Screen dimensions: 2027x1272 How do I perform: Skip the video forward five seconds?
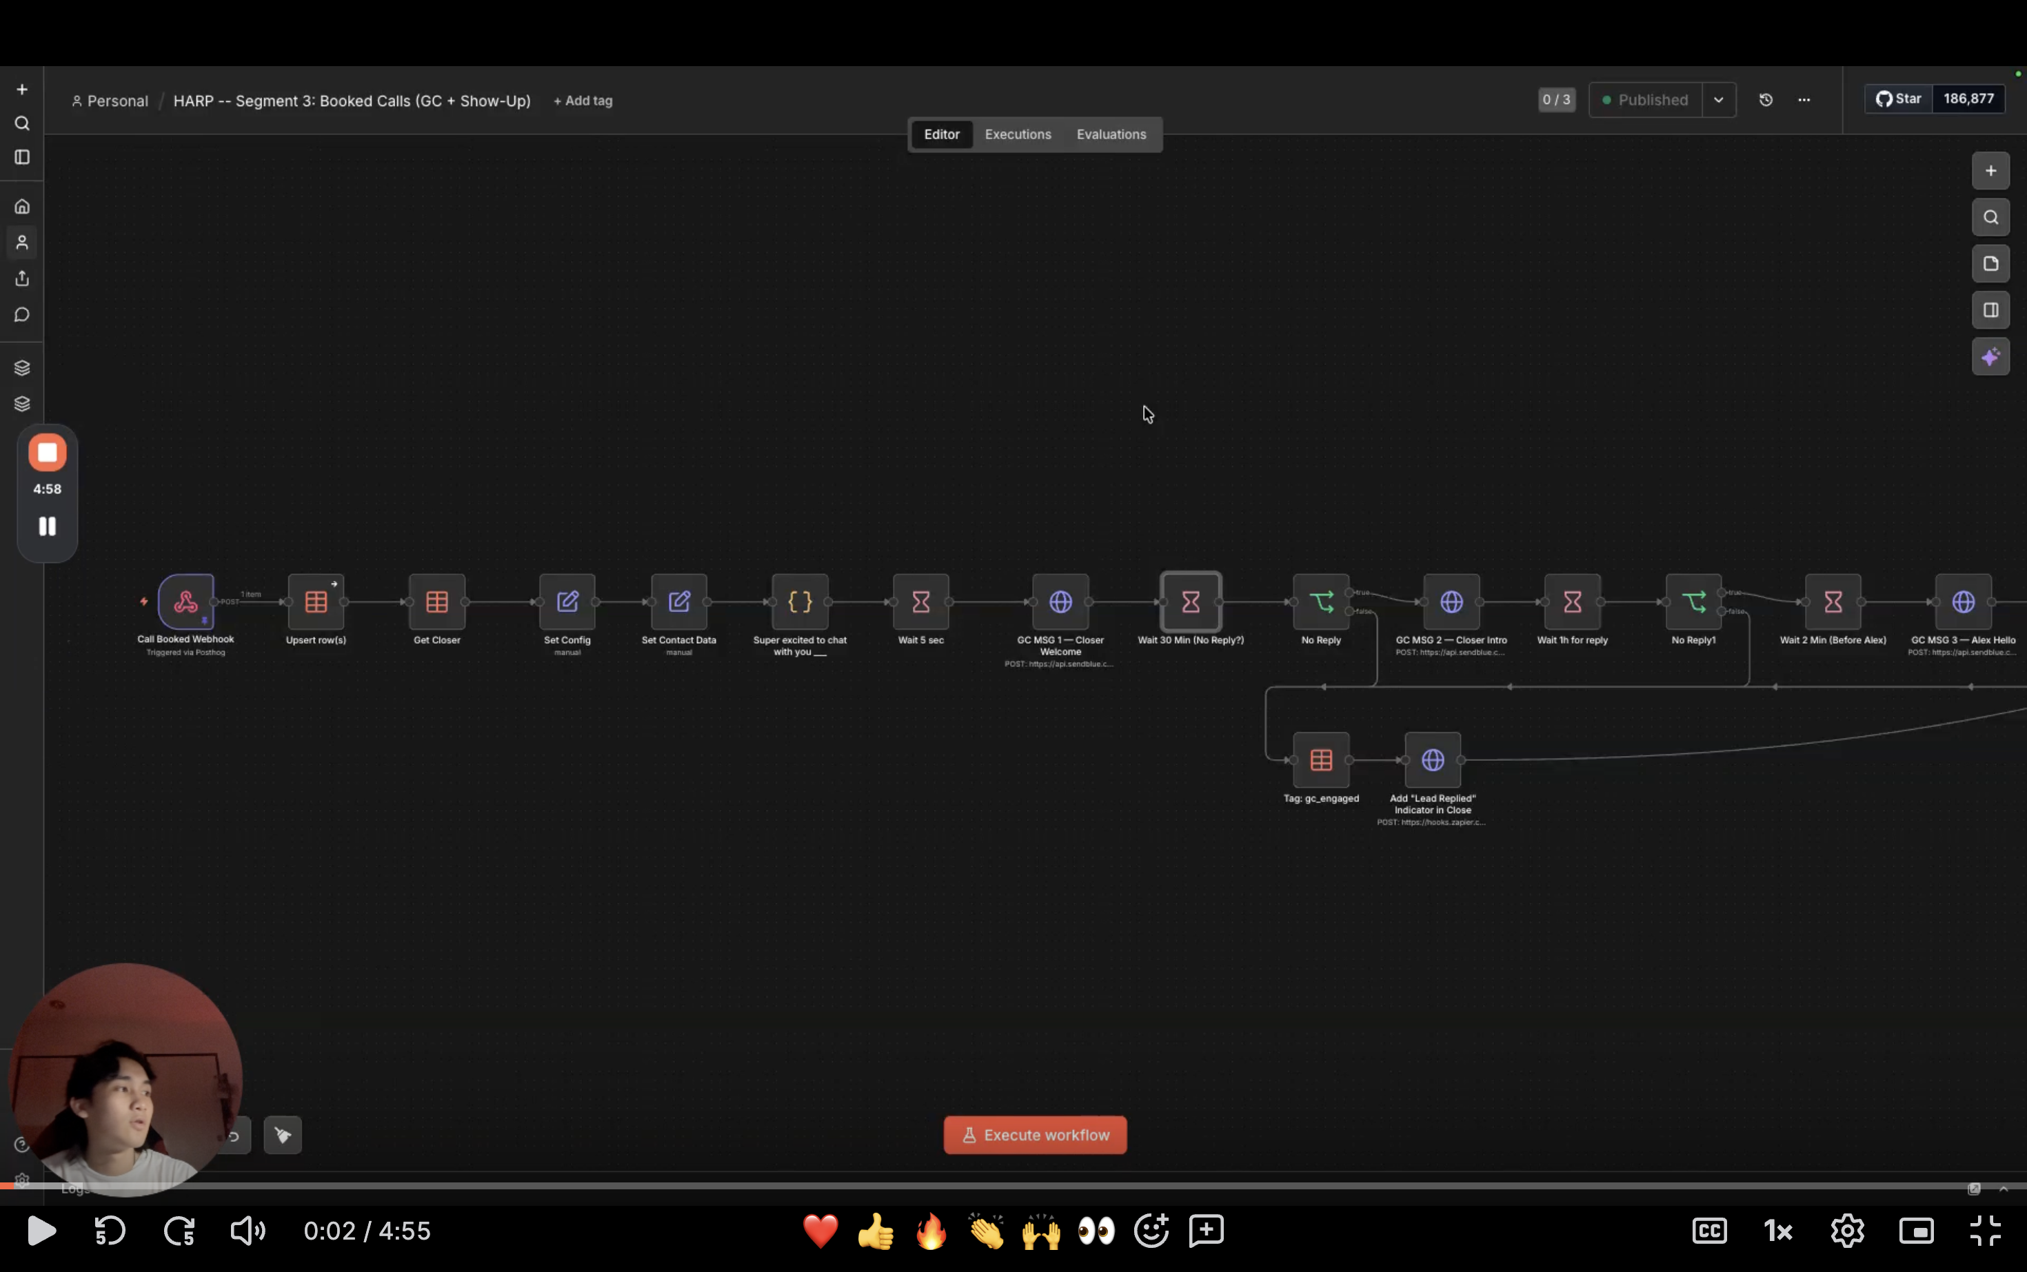pyautogui.click(x=179, y=1231)
